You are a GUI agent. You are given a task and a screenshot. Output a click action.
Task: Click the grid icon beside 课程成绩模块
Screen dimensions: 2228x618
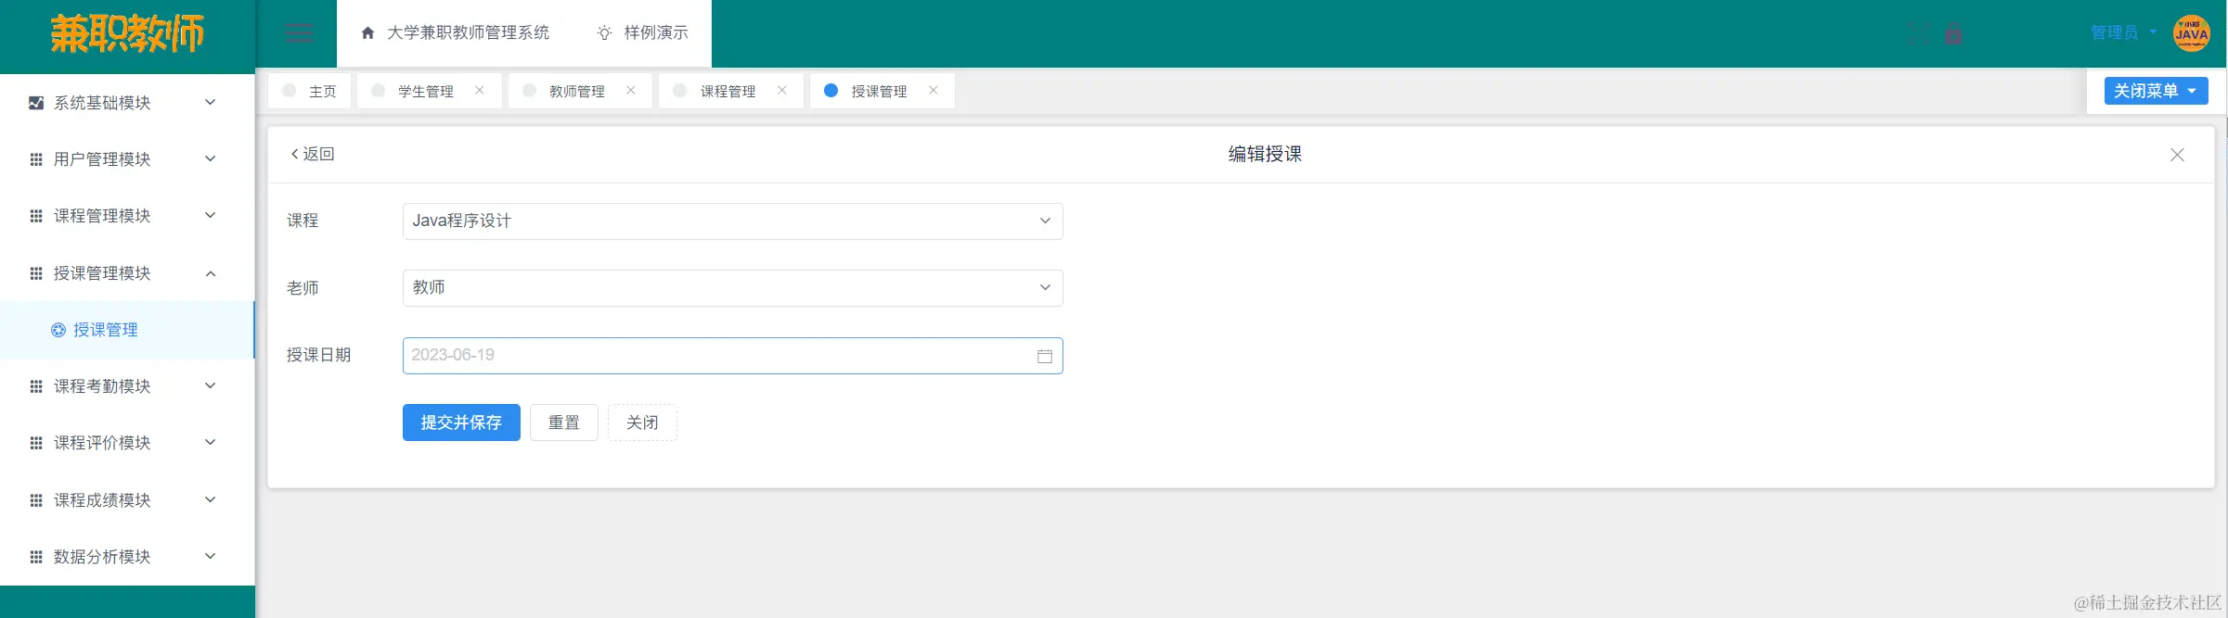click(36, 500)
